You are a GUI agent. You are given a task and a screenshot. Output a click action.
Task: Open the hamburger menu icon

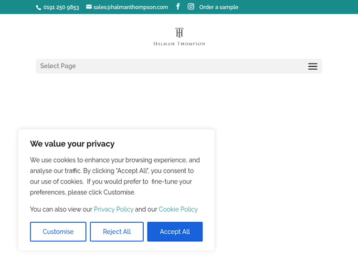313,66
